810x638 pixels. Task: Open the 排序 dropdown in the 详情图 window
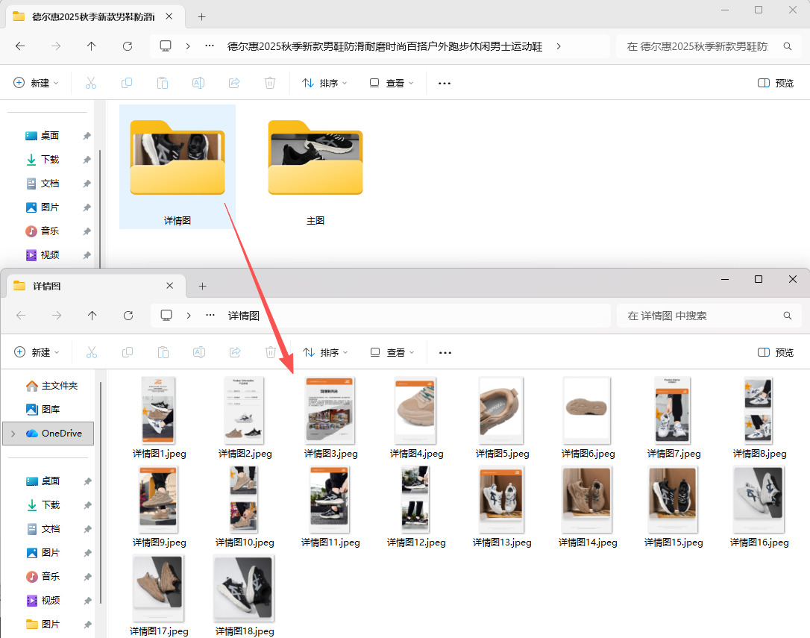pyautogui.click(x=324, y=352)
